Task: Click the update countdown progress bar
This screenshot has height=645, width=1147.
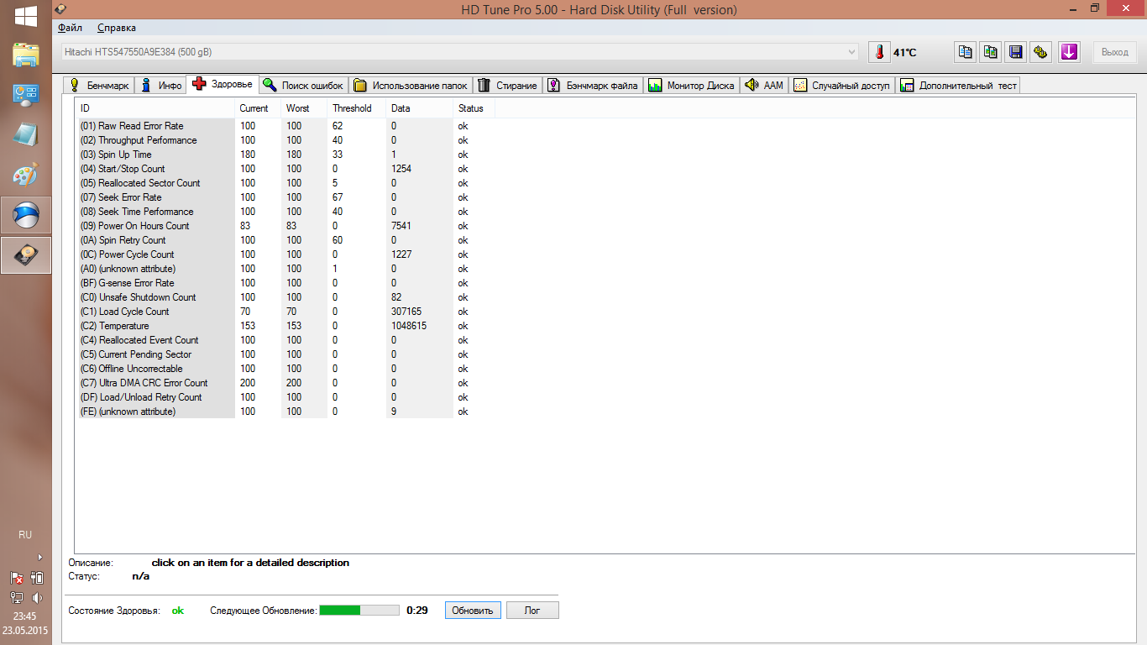Action: (359, 611)
